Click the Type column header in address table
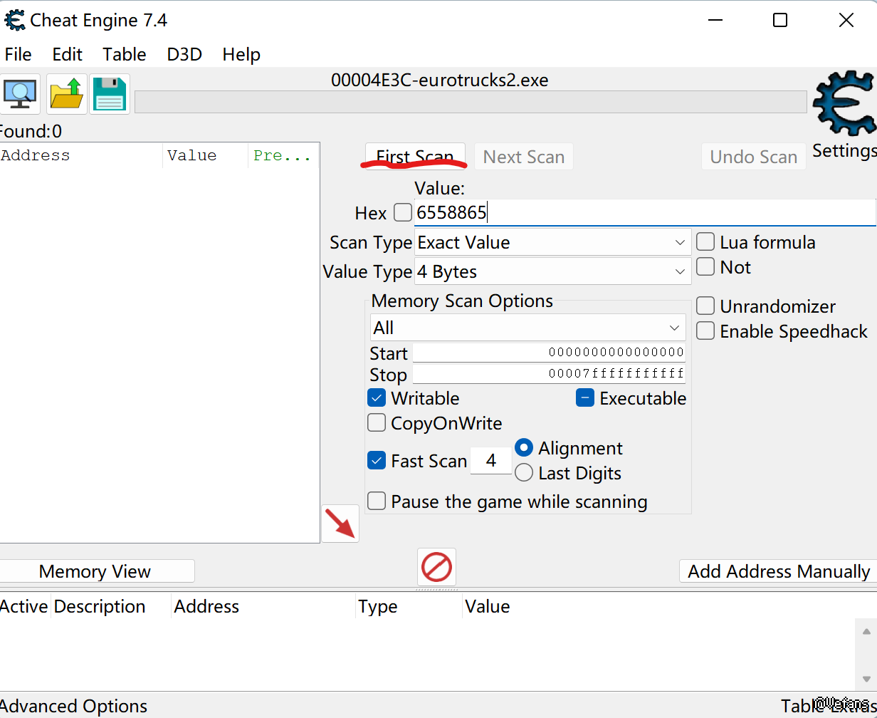The image size is (877, 718). pyautogui.click(x=408, y=607)
